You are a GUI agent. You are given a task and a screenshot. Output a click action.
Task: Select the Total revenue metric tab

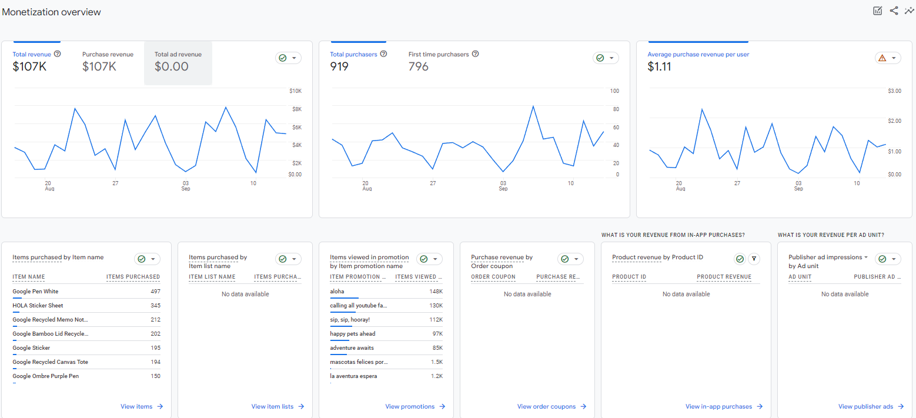[37, 62]
